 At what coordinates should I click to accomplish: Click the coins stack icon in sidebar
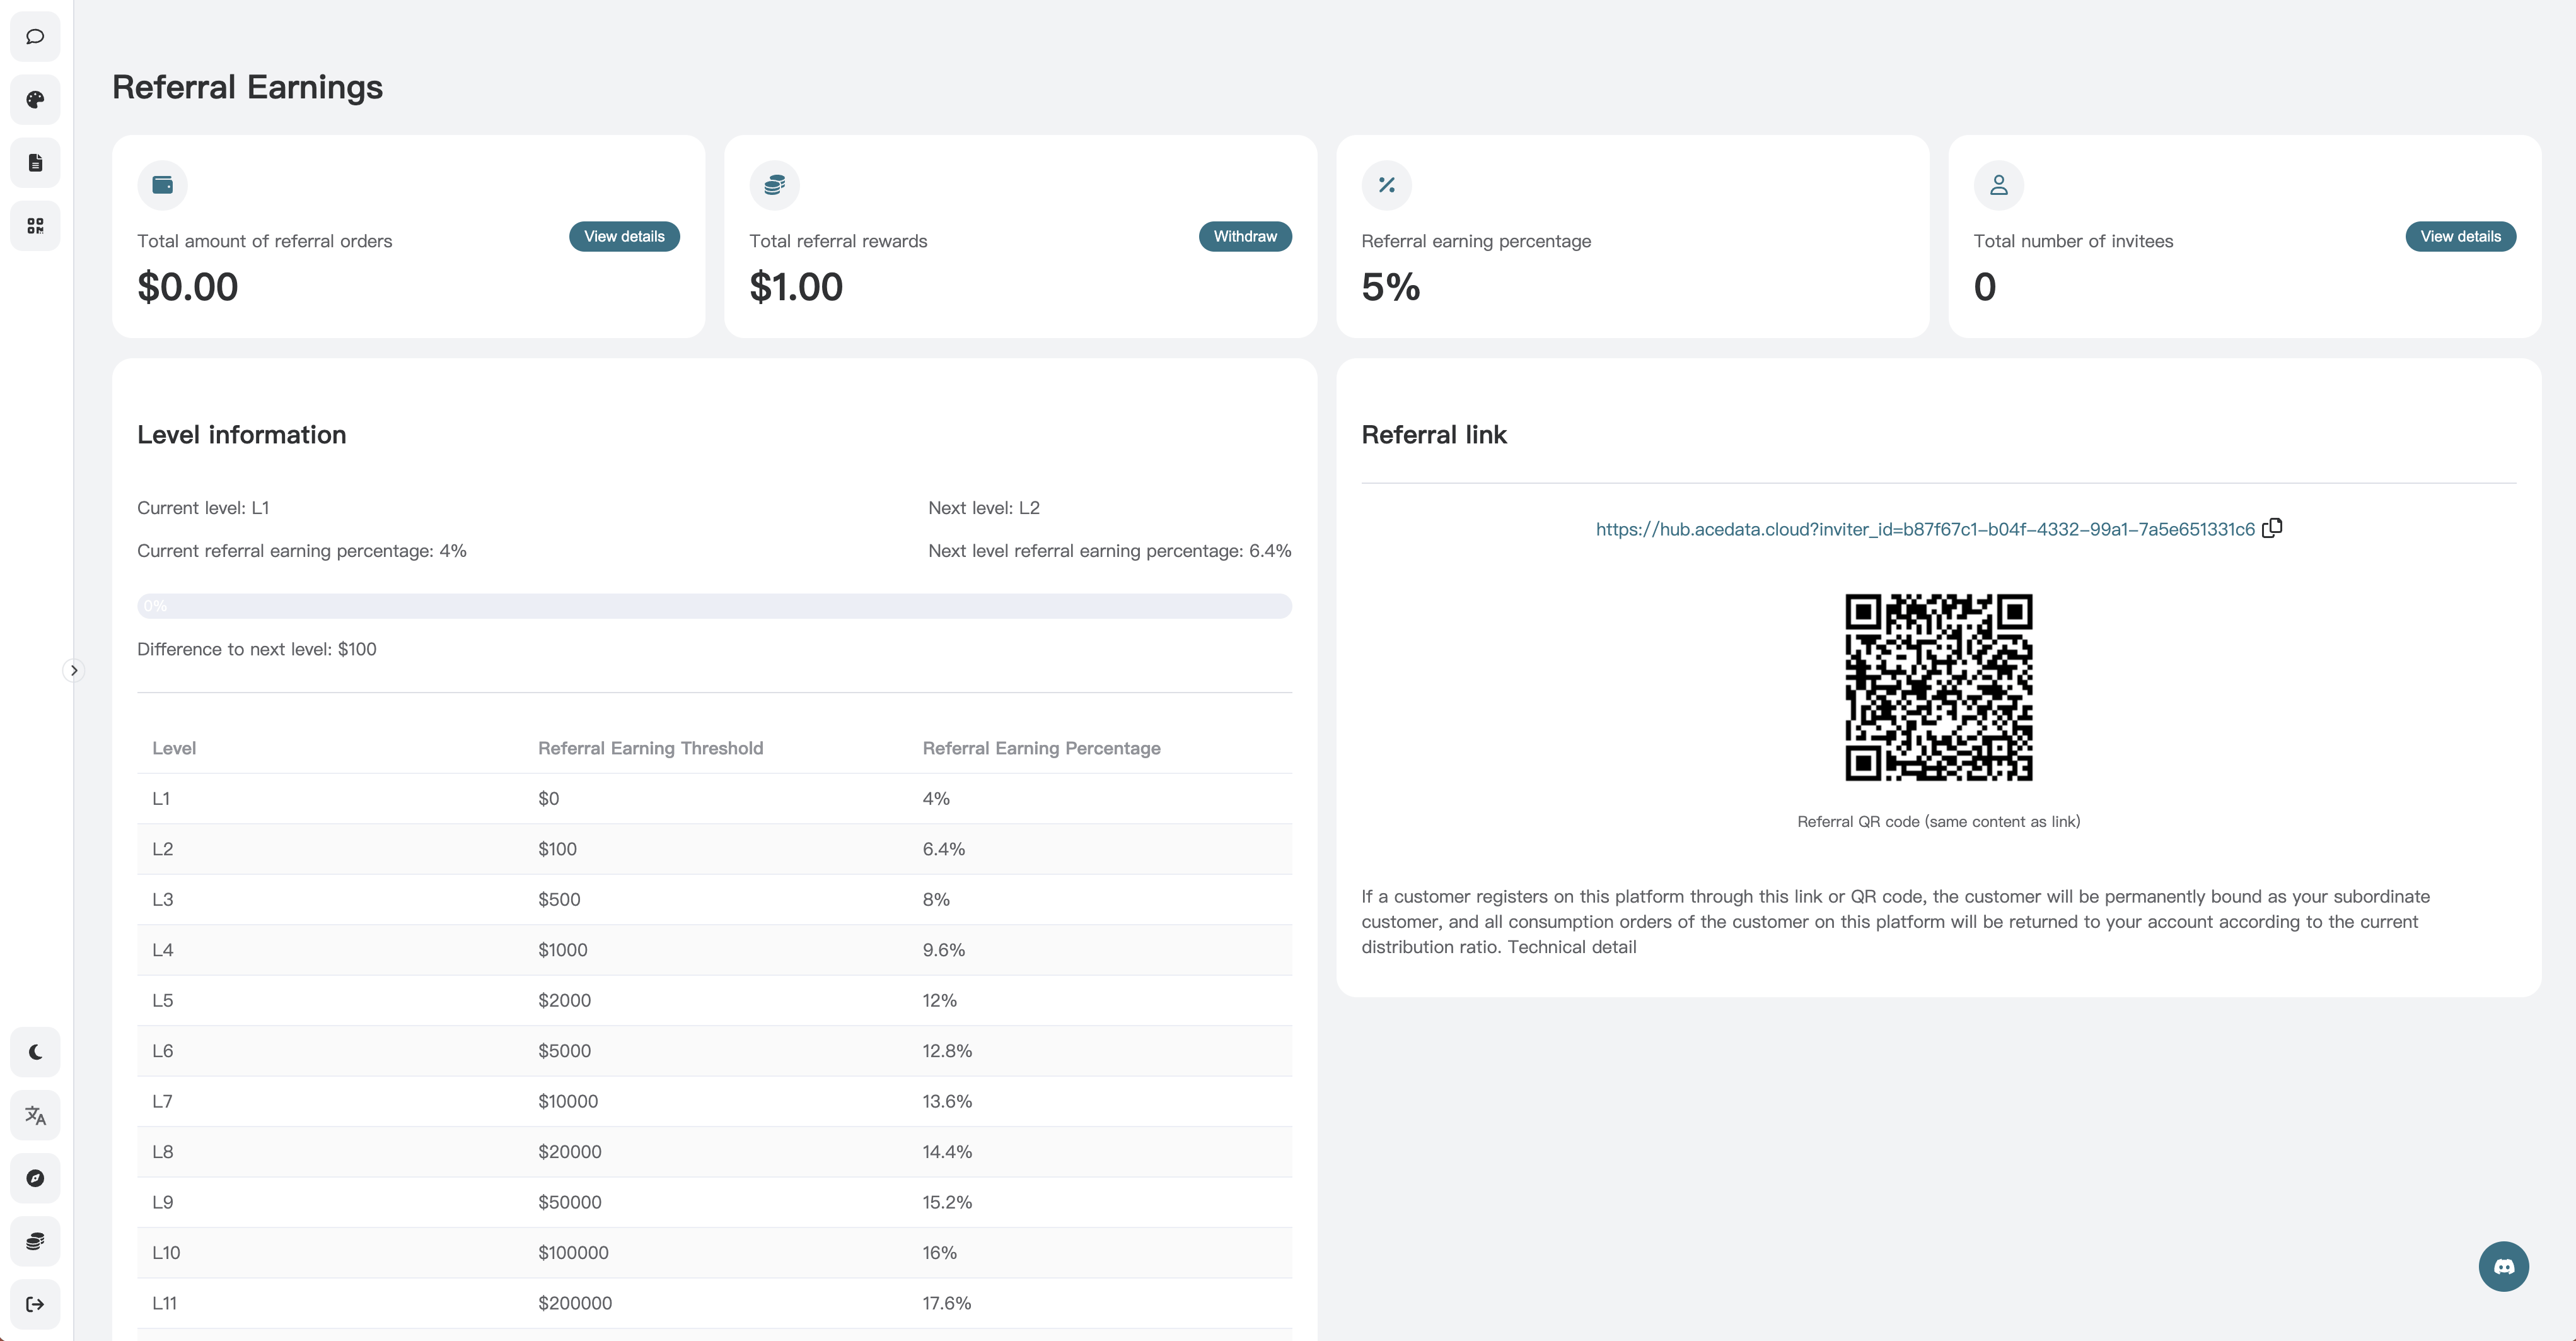35,1241
